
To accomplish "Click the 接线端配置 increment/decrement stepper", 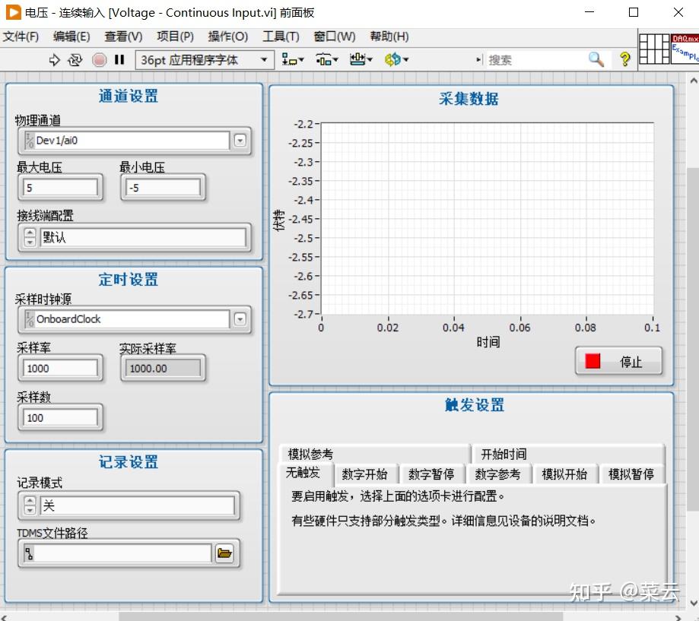I will pos(30,237).
